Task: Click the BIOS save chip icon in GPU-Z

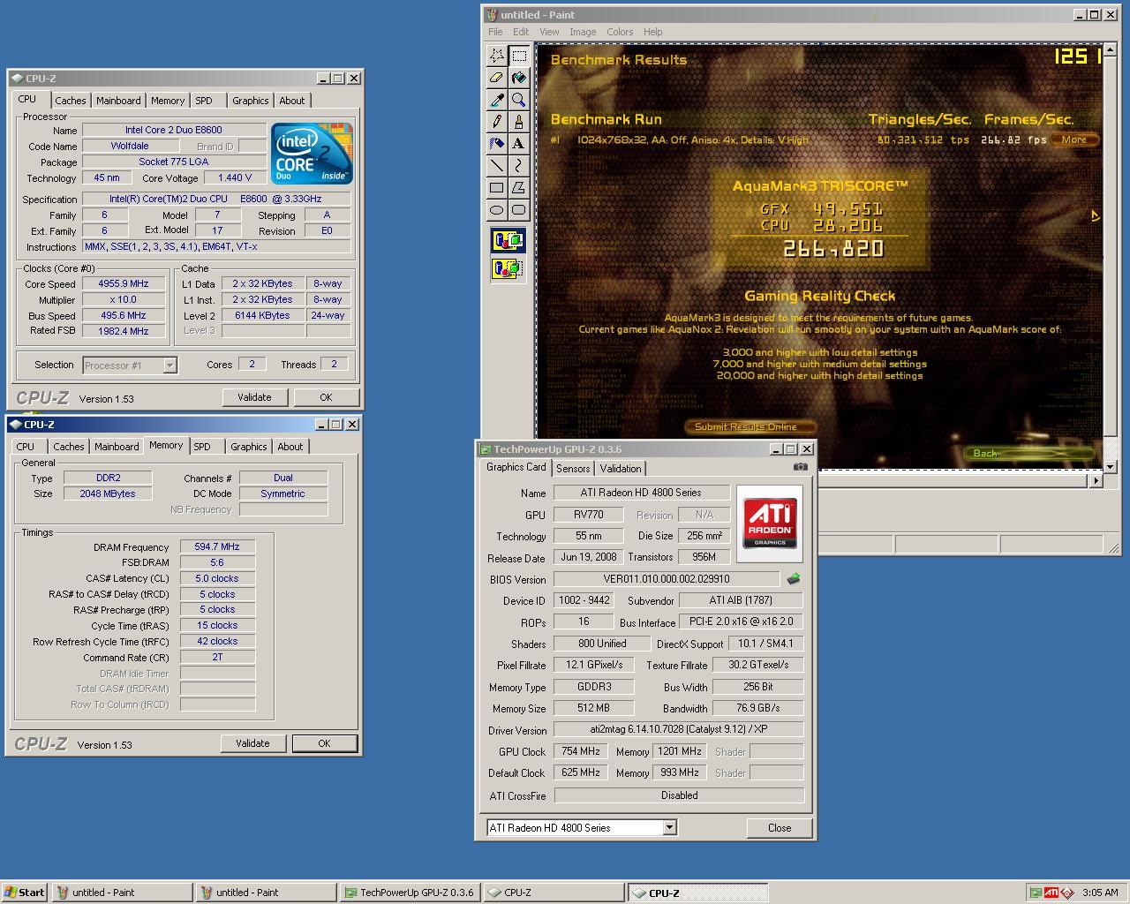Action: pos(793,579)
